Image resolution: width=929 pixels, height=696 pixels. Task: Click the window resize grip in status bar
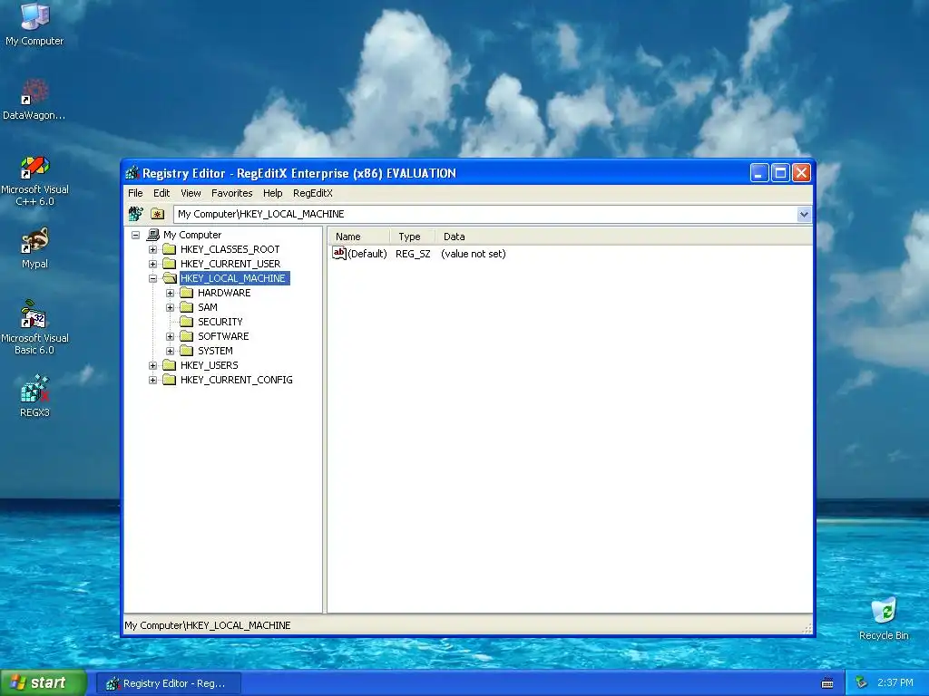click(x=807, y=630)
